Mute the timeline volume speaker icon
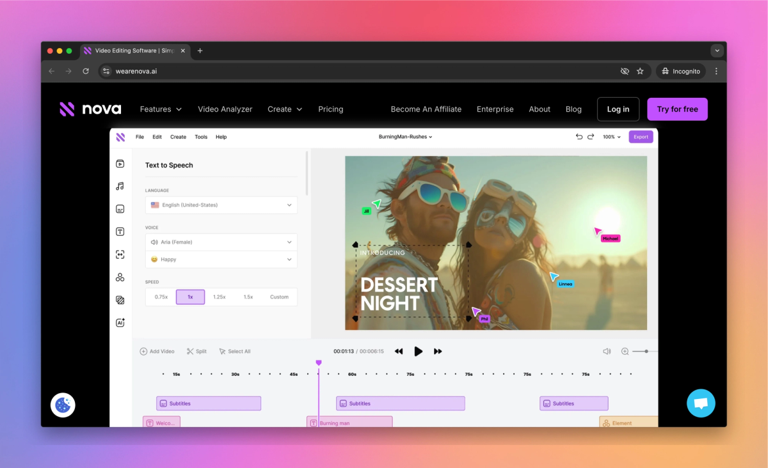The height and width of the screenshot is (468, 768). [x=607, y=351]
